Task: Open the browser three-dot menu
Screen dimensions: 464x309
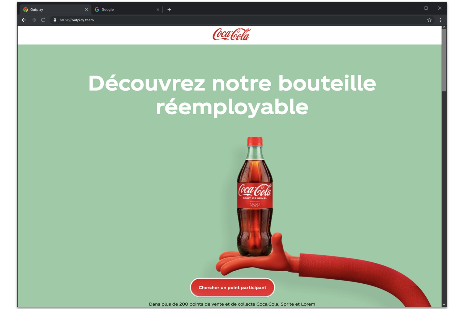Action: 440,20
